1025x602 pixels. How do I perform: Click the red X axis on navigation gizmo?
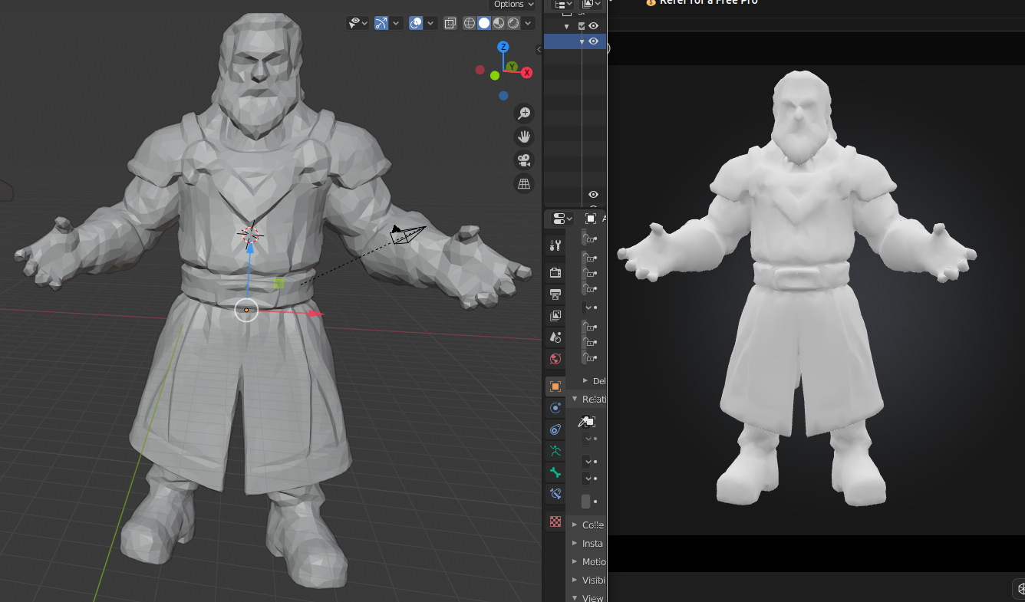527,73
